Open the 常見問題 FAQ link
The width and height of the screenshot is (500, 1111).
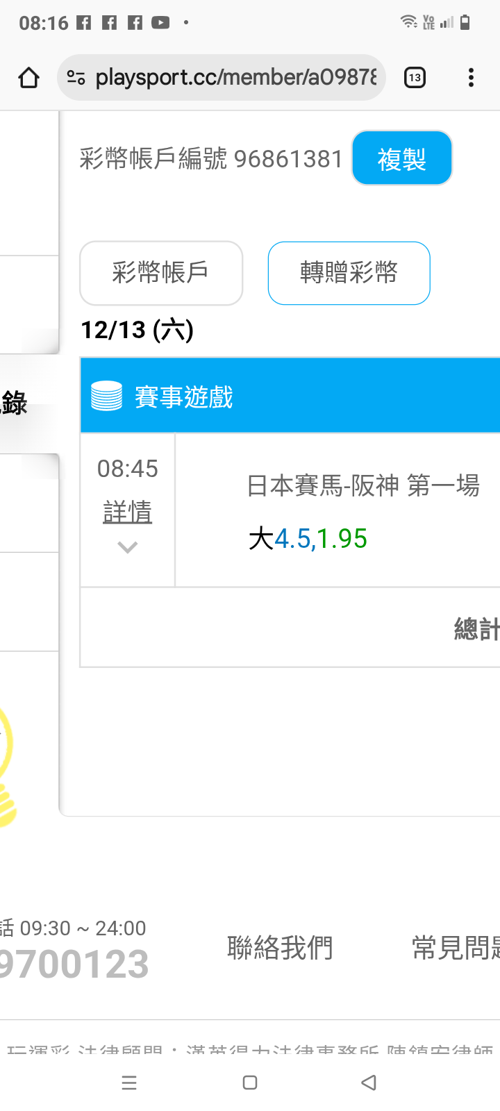(x=456, y=948)
